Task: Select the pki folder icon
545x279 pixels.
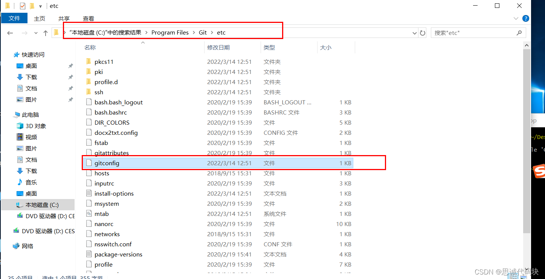Action: tap(89, 72)
